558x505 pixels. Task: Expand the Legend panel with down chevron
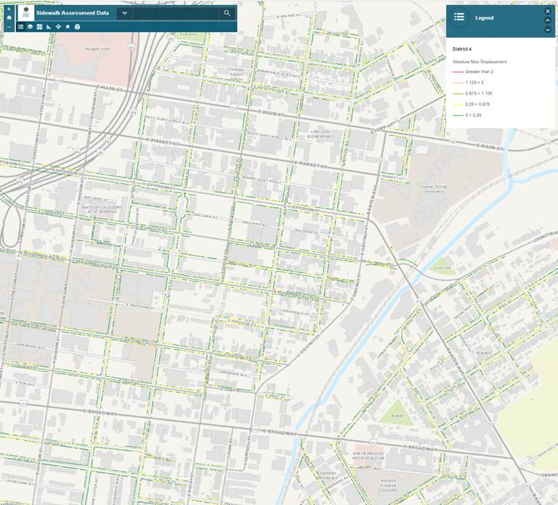click(548, 30)
